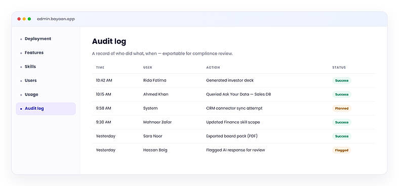Select the active Audit log item

coord(46,109)
